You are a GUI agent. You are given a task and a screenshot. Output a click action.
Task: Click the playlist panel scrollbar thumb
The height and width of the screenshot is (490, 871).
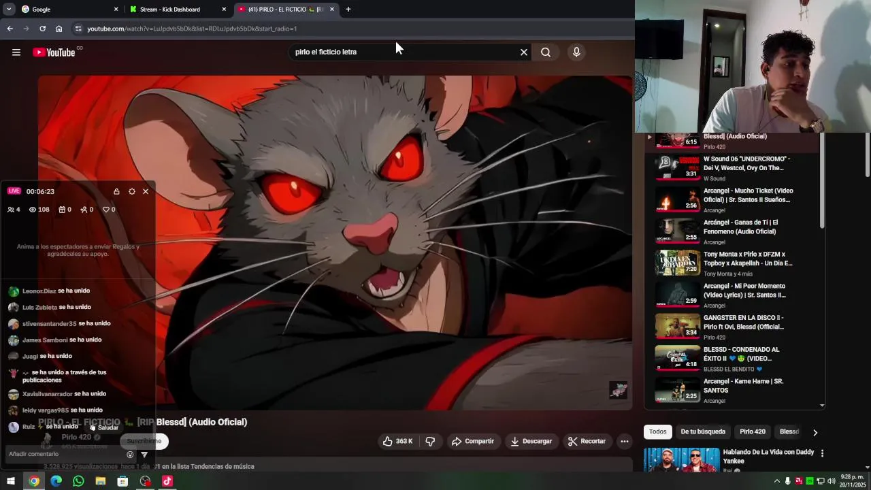(x=822, y=181)
